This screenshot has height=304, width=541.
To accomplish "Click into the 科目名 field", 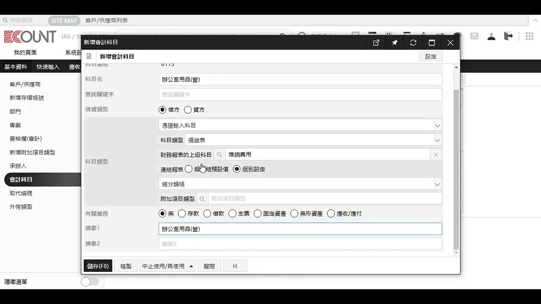I will (300, 79).
